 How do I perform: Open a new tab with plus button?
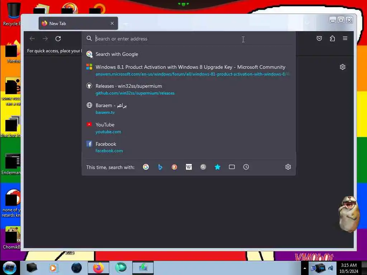126,24
